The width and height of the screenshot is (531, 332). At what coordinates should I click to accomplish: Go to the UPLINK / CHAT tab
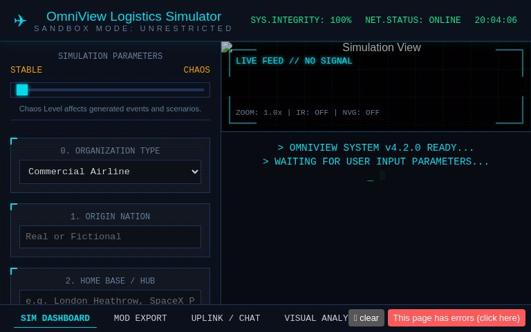[225, 318]
